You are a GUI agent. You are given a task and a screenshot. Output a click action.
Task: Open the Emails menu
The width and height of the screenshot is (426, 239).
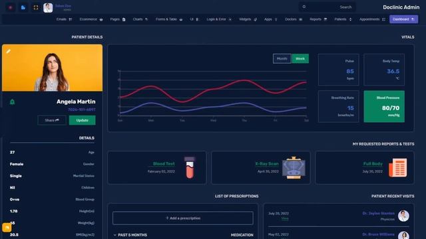pos(64,19)
